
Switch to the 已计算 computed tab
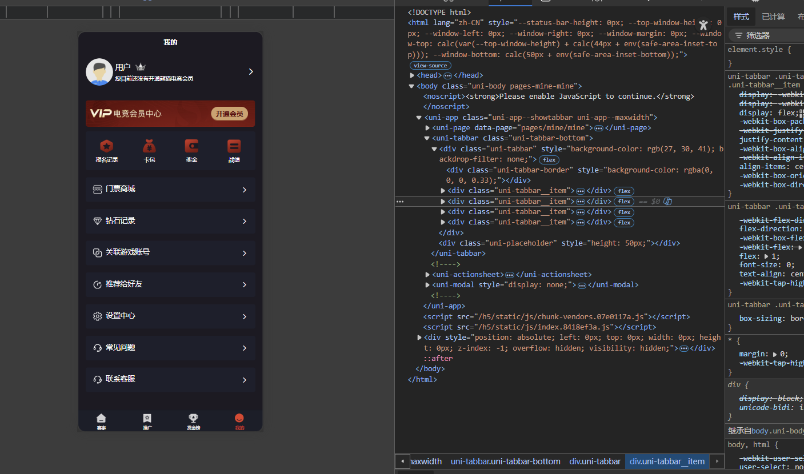click(x=773, y=17)
